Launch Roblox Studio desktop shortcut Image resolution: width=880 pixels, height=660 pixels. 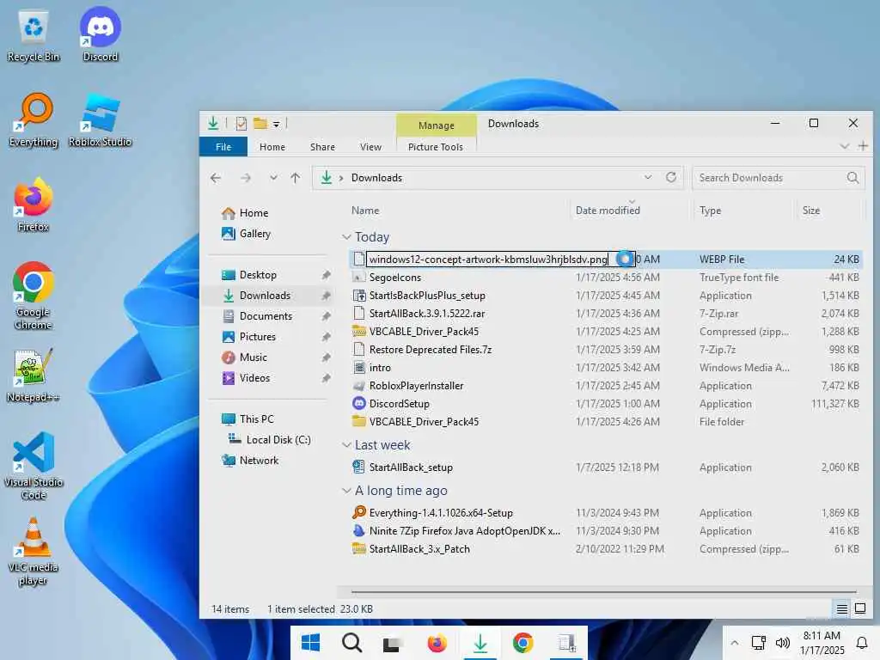coord(100,120)
